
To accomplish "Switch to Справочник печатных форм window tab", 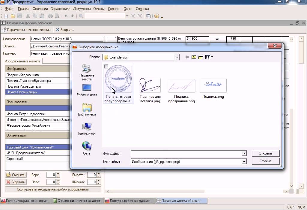I will point(78,201).
